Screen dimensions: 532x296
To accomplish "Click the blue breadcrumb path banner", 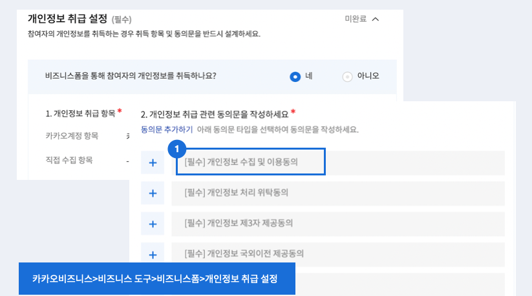I will click(x=156, y=279).
